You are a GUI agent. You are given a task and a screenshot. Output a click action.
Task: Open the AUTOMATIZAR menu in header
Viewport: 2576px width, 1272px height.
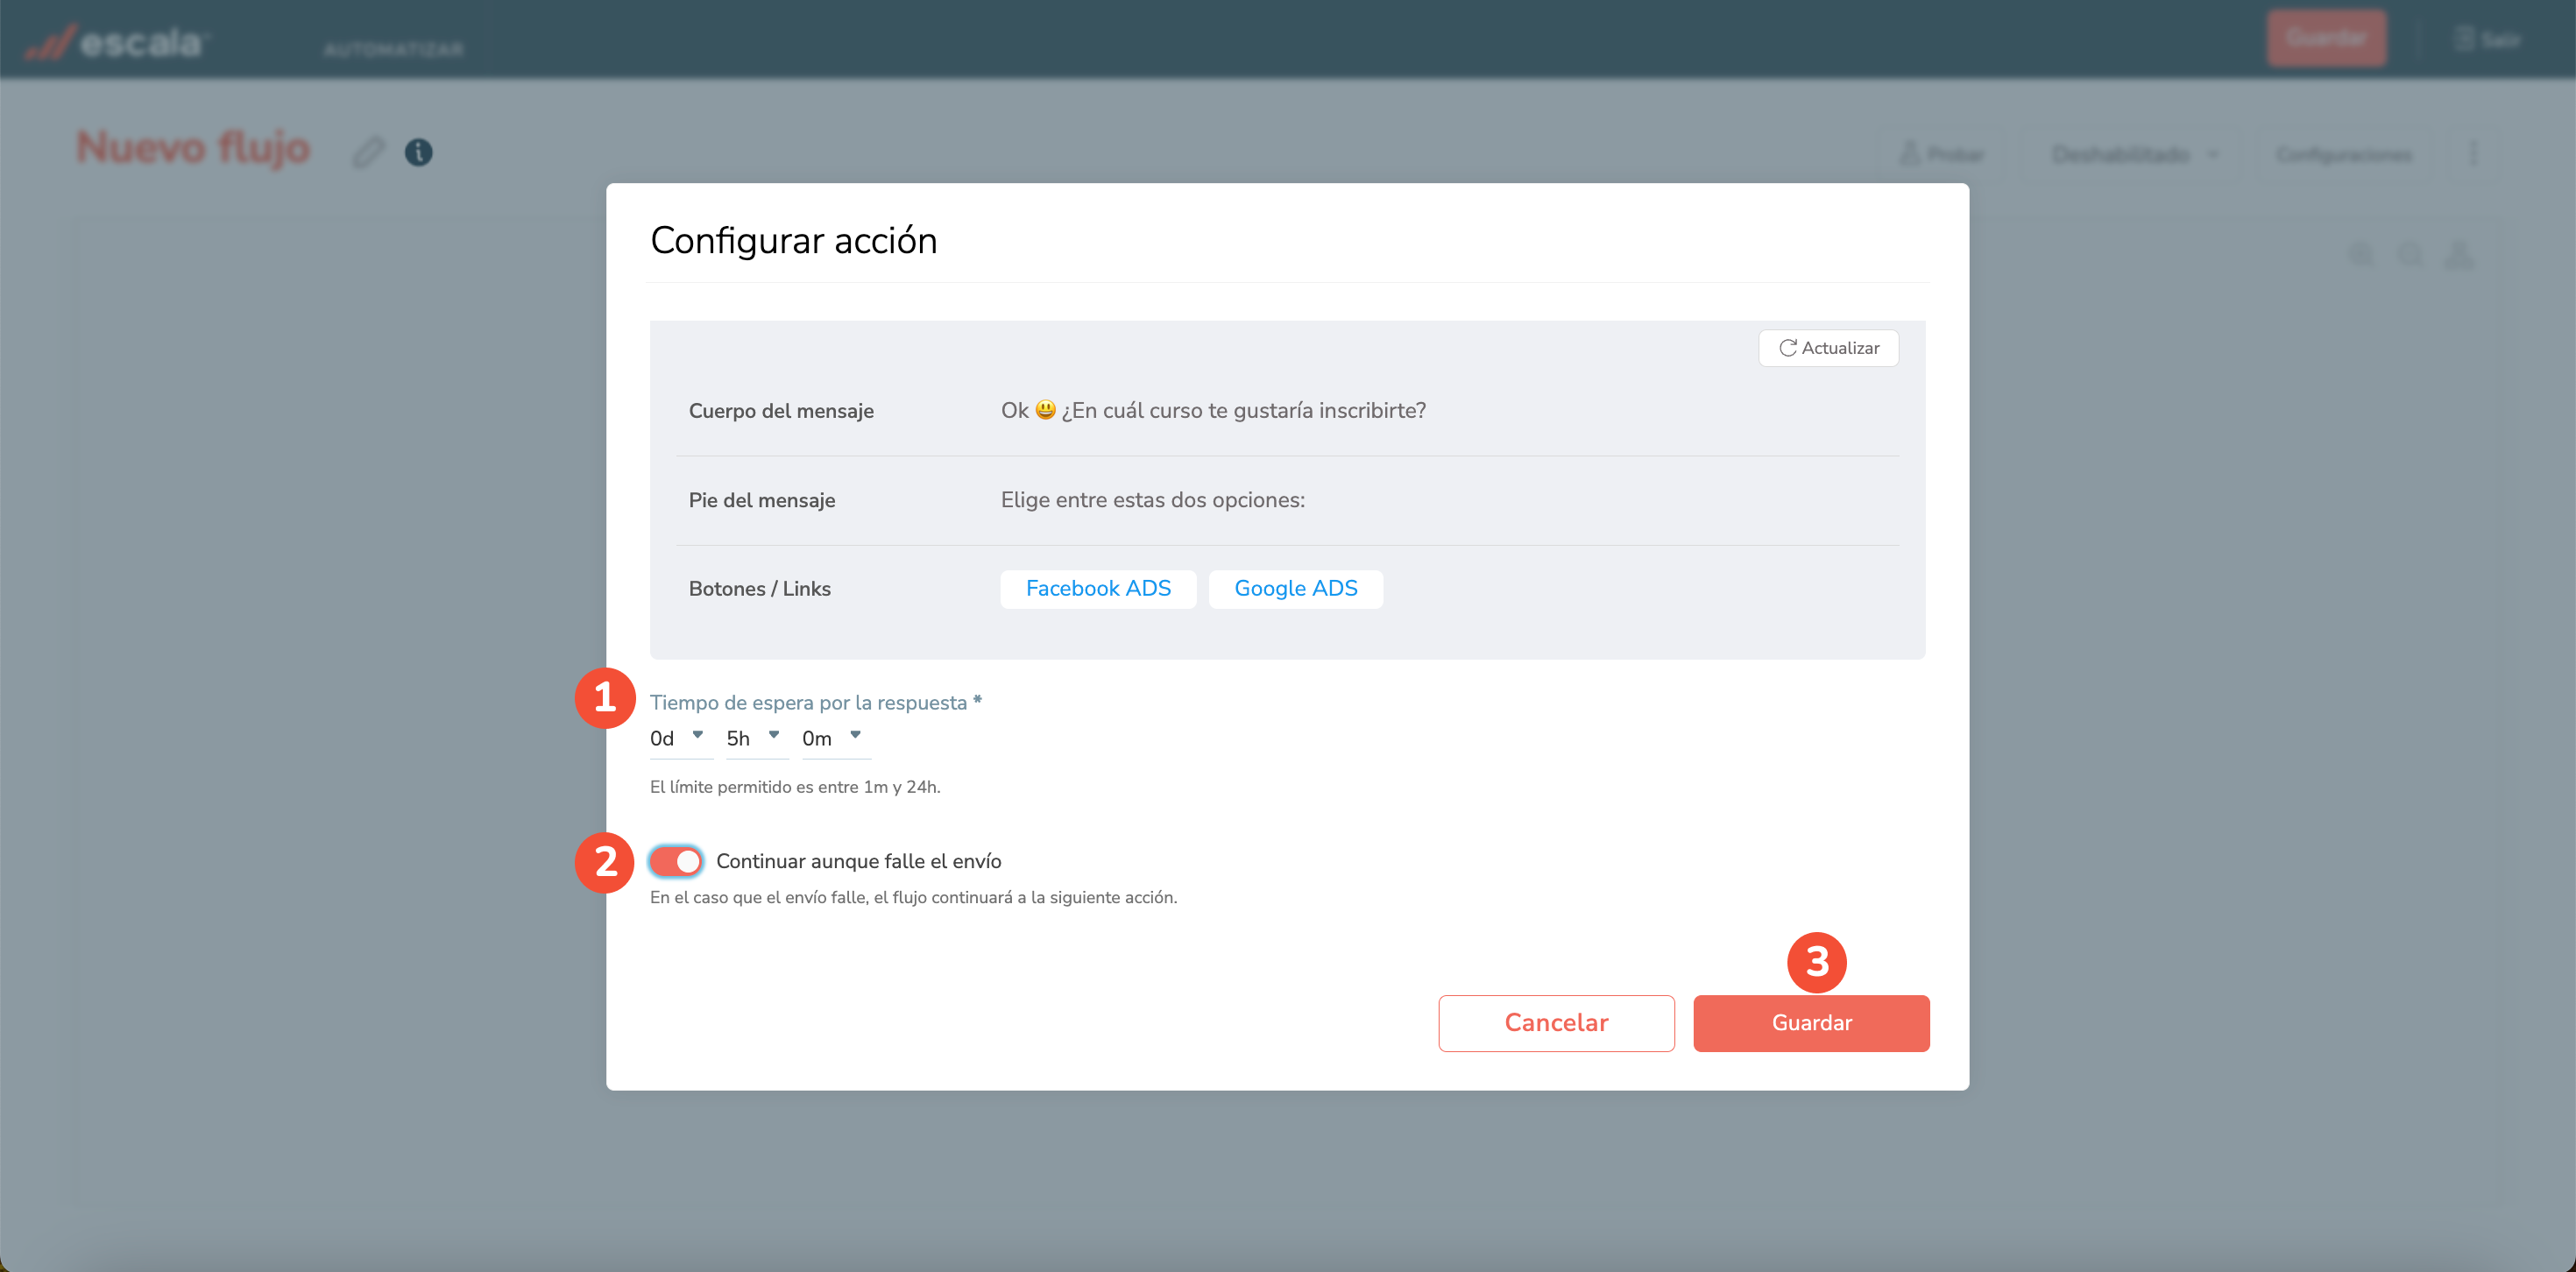[x=394, y=49]
